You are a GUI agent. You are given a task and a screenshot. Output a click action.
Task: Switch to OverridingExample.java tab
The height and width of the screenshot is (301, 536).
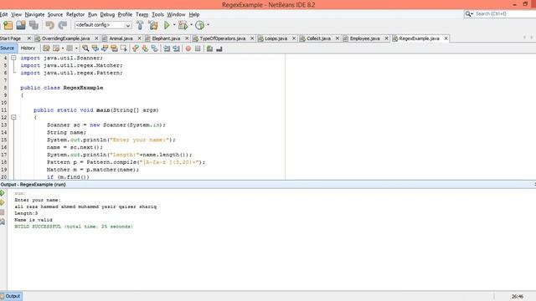pyautogui.click(x=65, y=38)
